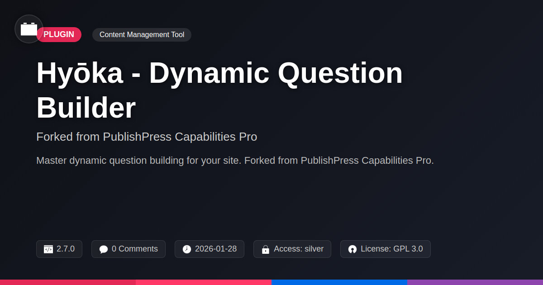Click the open source license icon
Screen dimensions: 543x285
(x=352, y=249)
